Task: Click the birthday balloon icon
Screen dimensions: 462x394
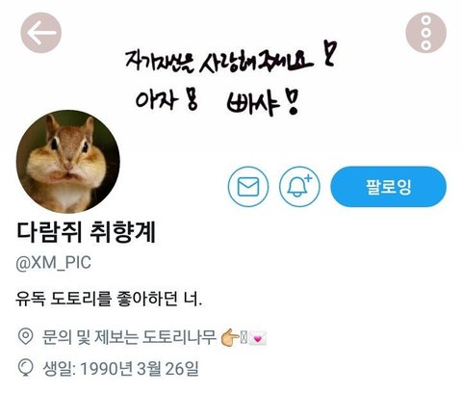Action: coord(25,368)
